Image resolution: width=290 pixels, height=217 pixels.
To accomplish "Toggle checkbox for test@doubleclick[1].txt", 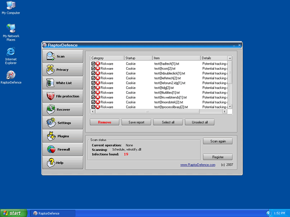I will [93, 73].
